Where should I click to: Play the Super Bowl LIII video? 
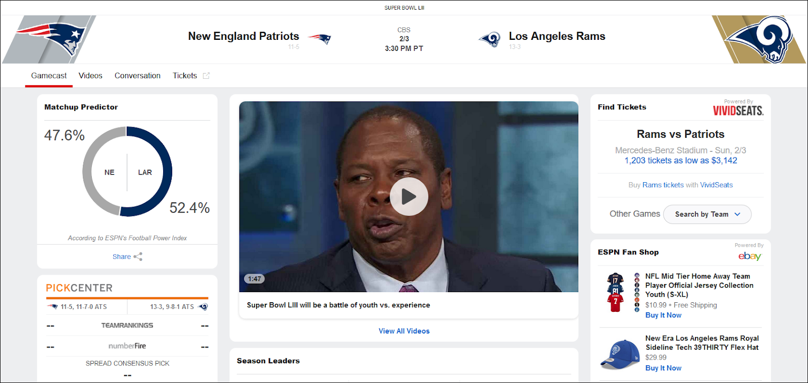pyautogui.click(x=409, y=196)
